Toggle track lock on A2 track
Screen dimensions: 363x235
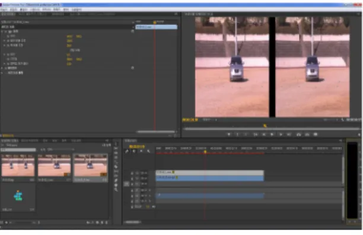pyautogui.click(x=132, y=196)
